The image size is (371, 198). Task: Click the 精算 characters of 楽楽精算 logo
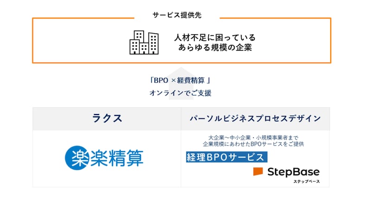[x=125, y=158]
